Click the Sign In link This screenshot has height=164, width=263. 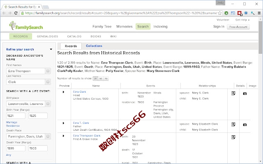click(x=219, y=26)
